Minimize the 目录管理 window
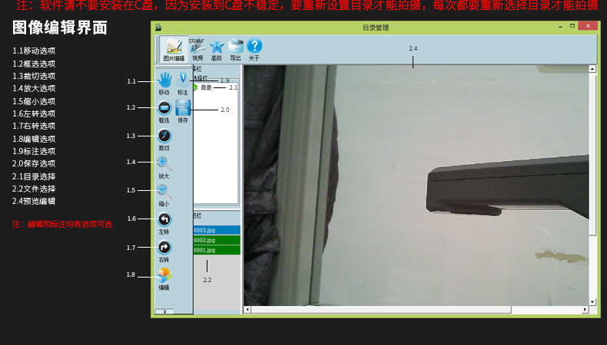Viewport: 607px width, 345px height. coord(561,26)
